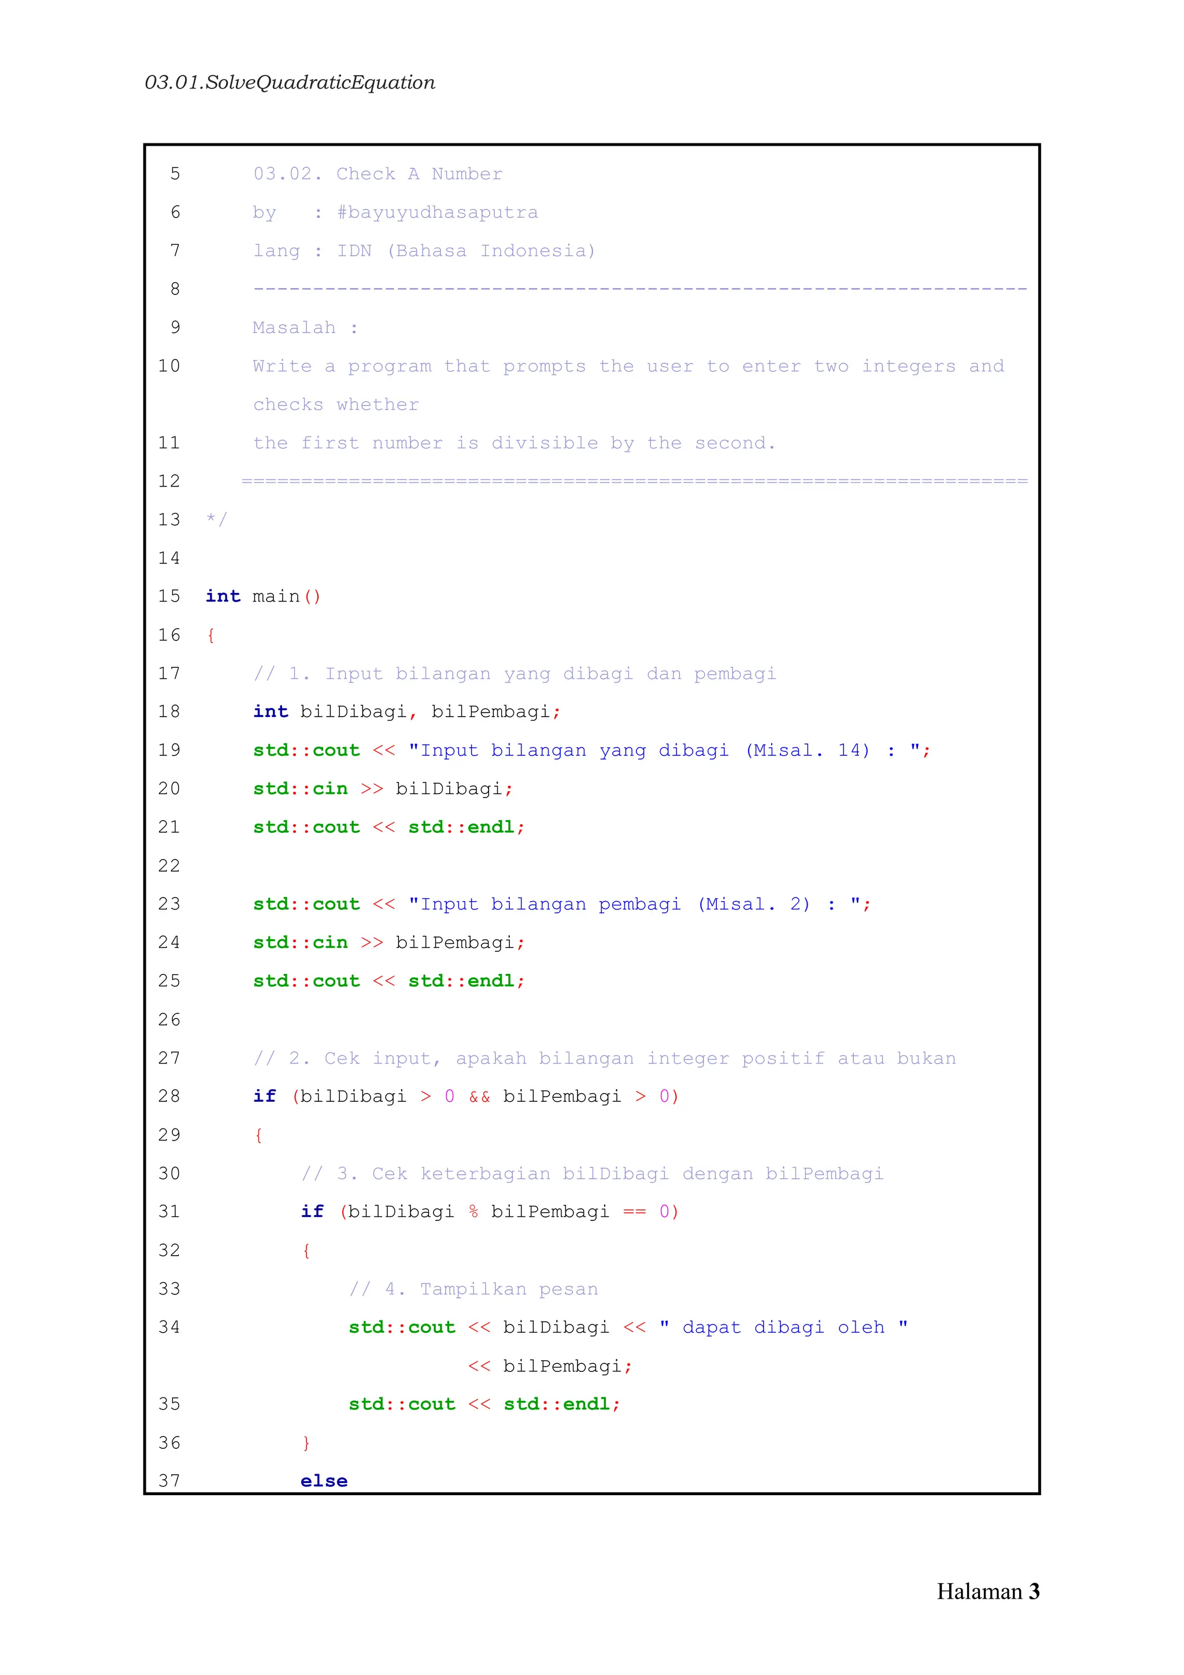
Task: Click the comment terminator '*/' on line 13
Action: [x=217, y=519]
